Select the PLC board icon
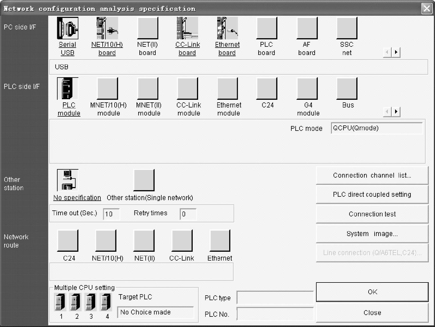 pos(267,28)
